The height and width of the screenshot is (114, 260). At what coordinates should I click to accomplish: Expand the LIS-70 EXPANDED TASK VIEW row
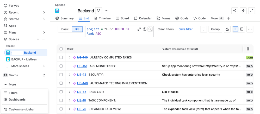tap(70, 109)
